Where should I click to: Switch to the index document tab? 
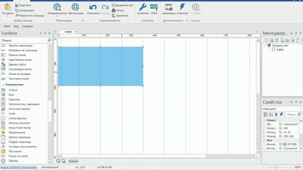click(x=68, y=32)
